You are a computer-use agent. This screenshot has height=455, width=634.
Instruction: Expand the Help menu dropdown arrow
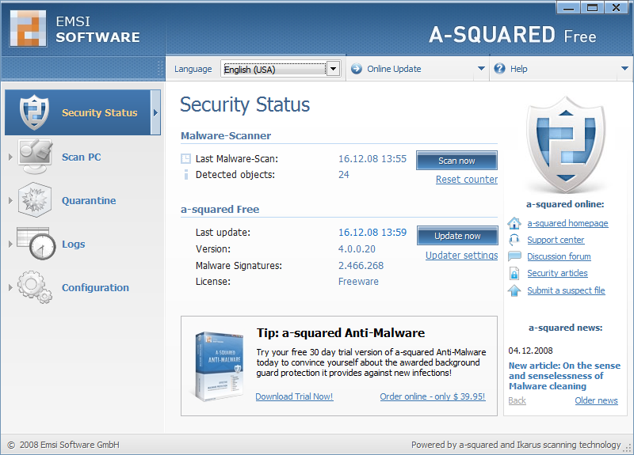(x=624, y=69)
